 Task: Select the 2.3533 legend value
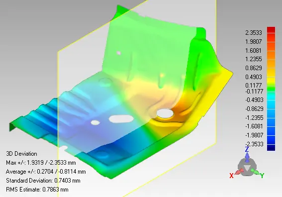[254, 33]
